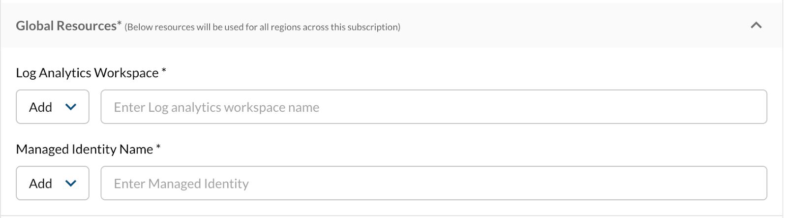
Task: Click the asterisk after Global Resources heading
Action: coord(119,24)
